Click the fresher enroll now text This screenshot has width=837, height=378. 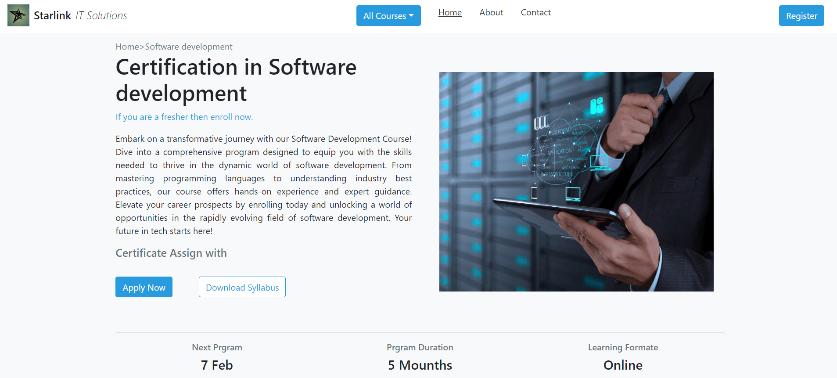184,117
